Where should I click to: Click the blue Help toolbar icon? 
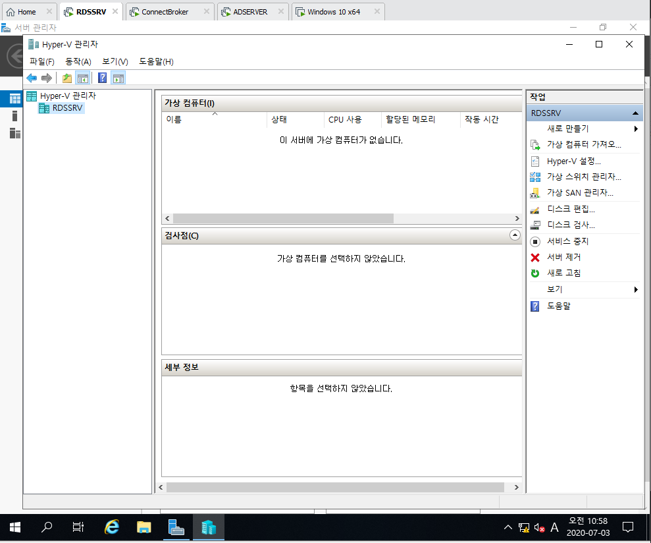102,78
